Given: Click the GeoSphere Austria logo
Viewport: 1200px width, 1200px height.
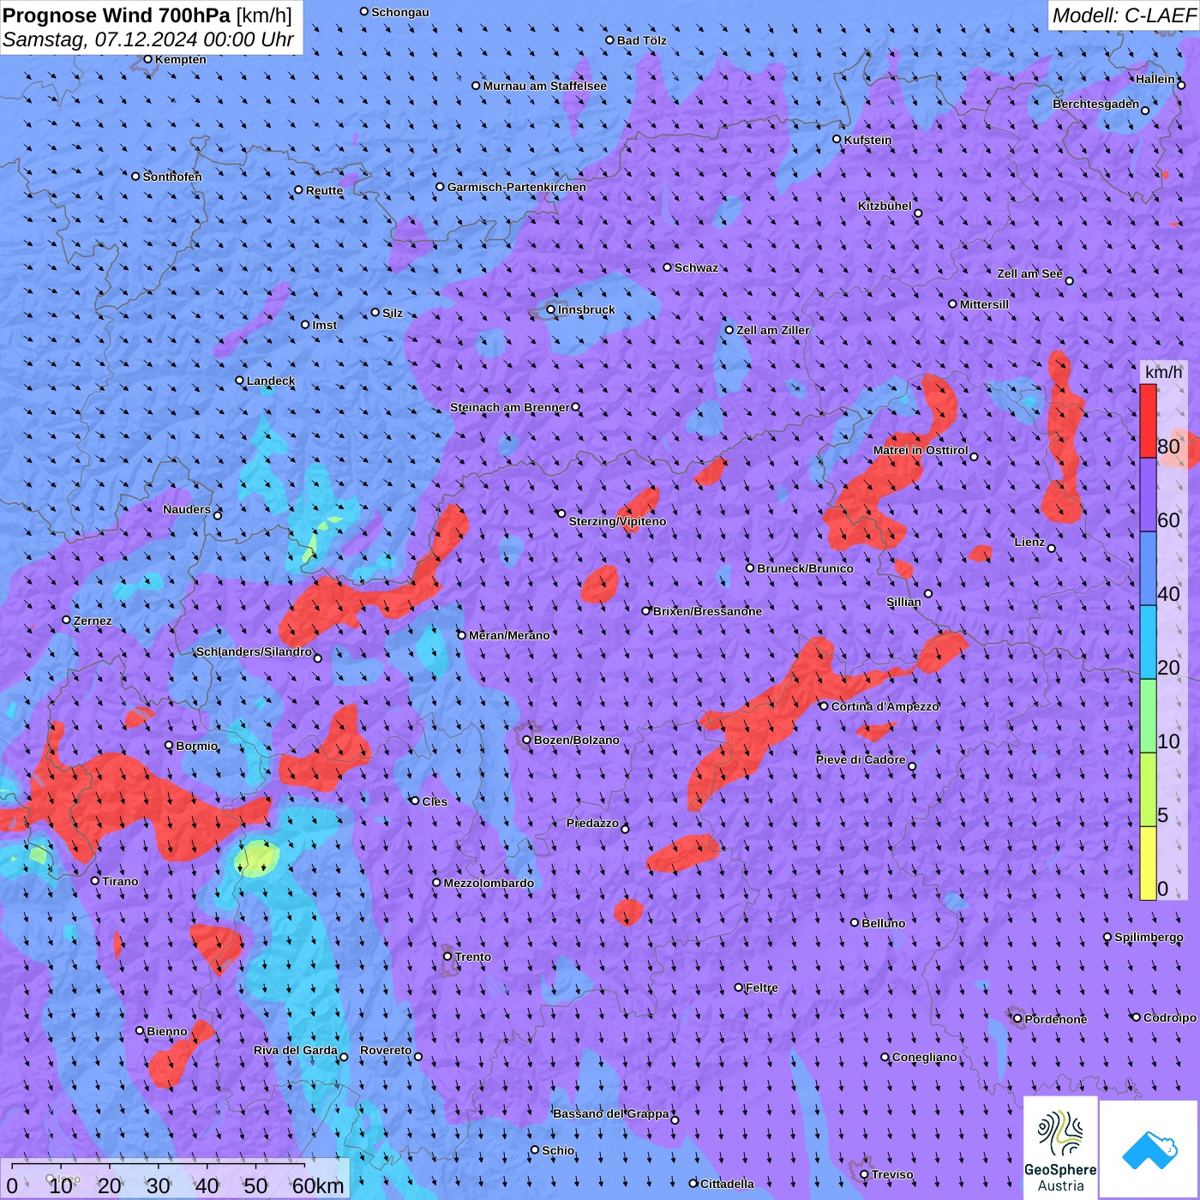Looking at the screenshot, I should point(1060,1148).
